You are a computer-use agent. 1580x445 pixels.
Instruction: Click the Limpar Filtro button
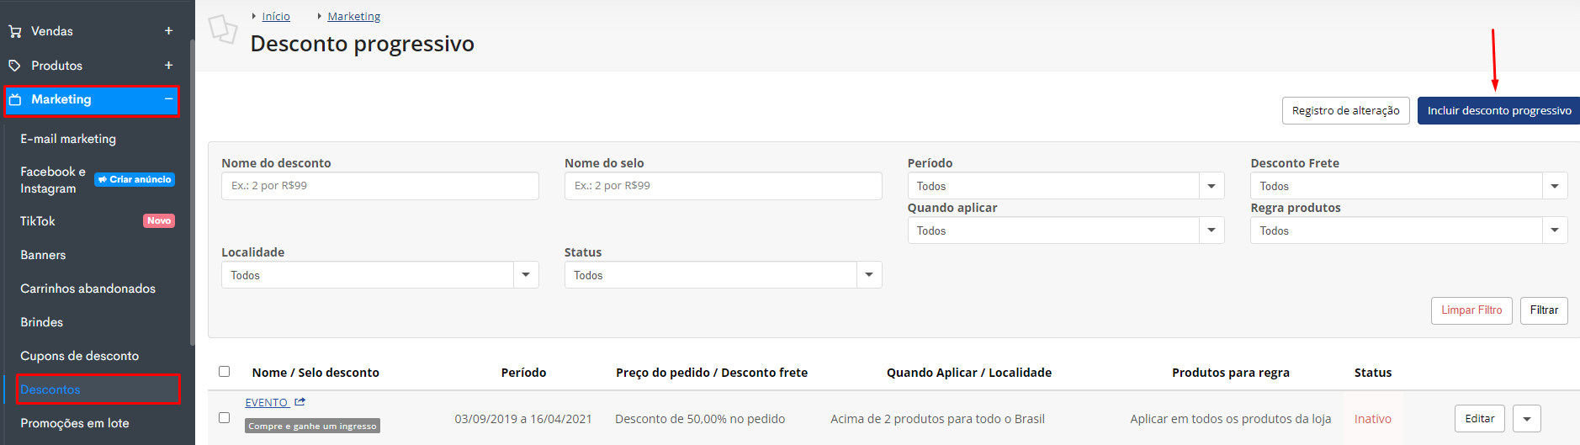1471,310
